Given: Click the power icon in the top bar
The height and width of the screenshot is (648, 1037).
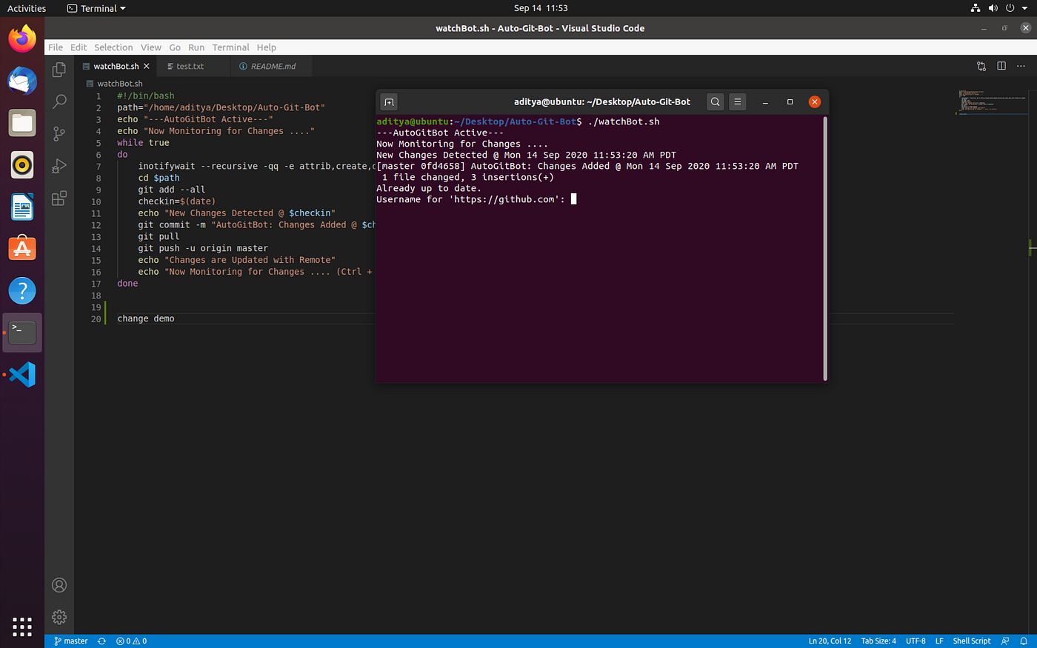Looking at the screenshot, I should pos(1010,8).
